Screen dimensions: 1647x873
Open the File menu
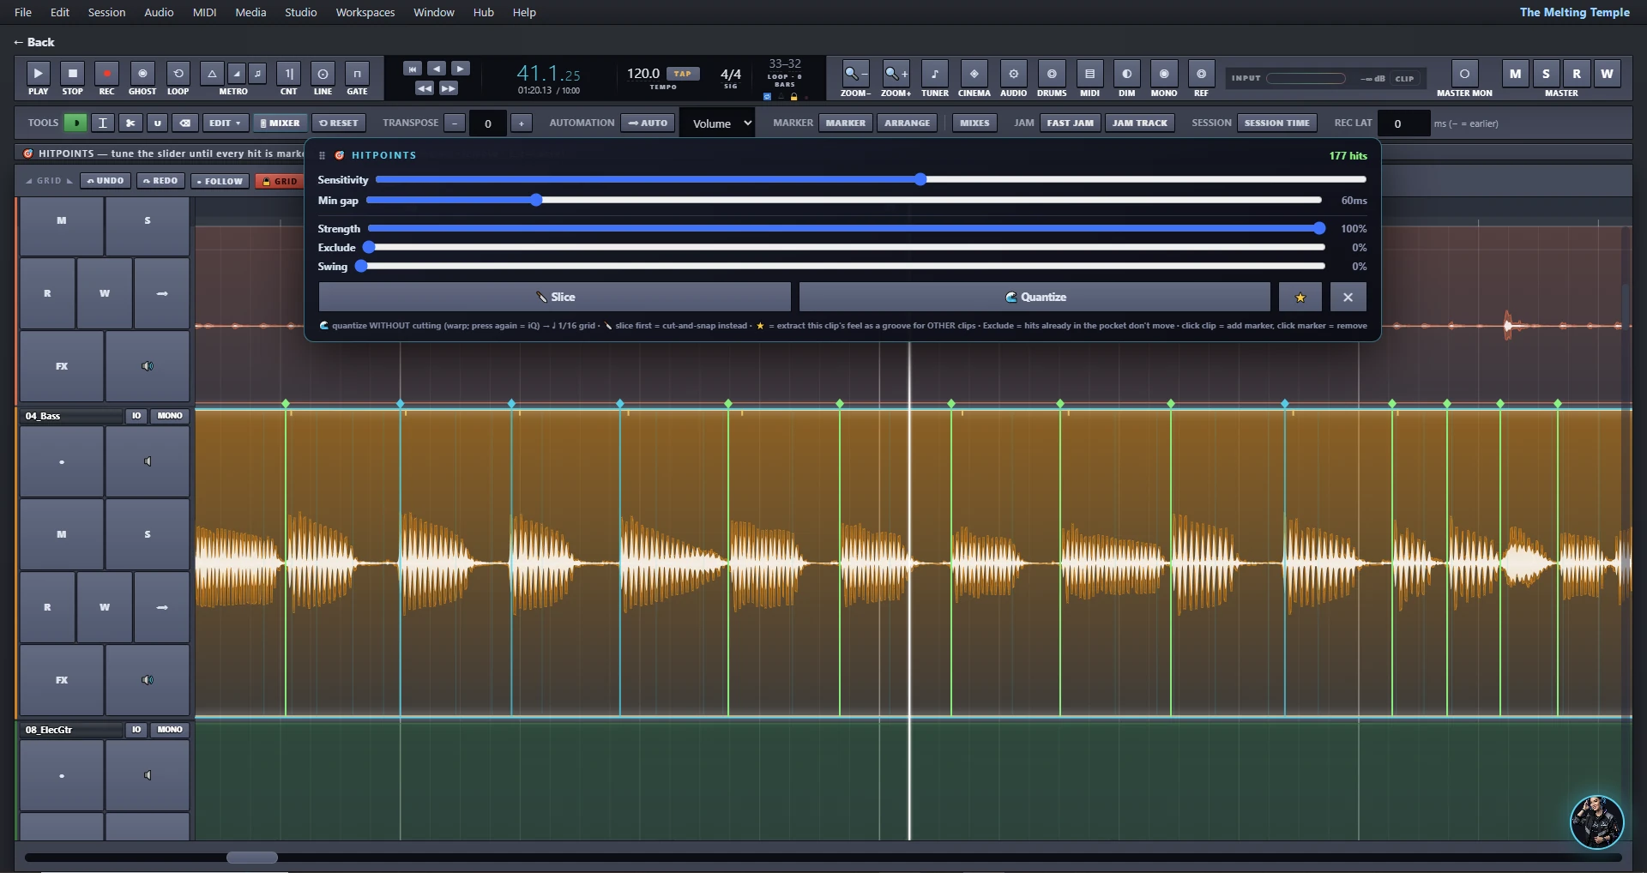(x=23, y=12)
